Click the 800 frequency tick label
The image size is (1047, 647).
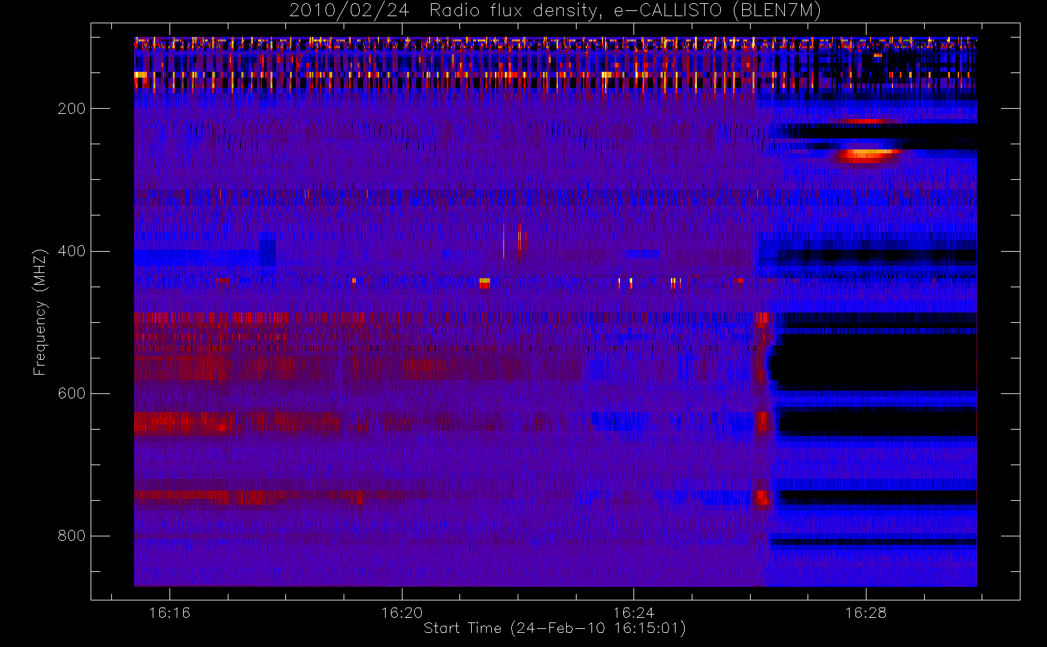(71, 536)
